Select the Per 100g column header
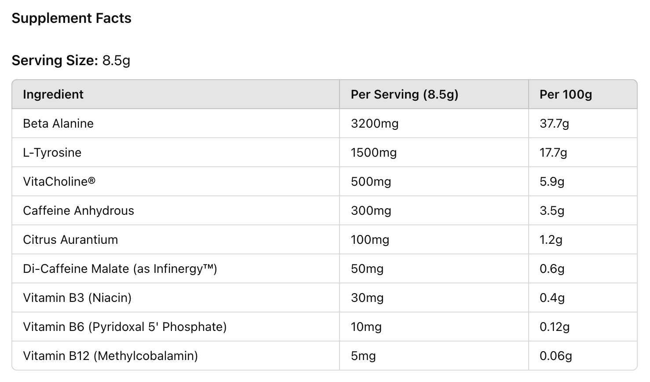650x382 pixels. point(566,95)
